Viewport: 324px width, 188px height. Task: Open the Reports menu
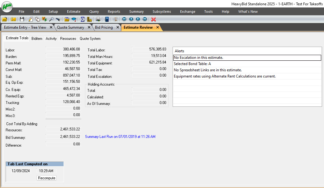[114, 12]
